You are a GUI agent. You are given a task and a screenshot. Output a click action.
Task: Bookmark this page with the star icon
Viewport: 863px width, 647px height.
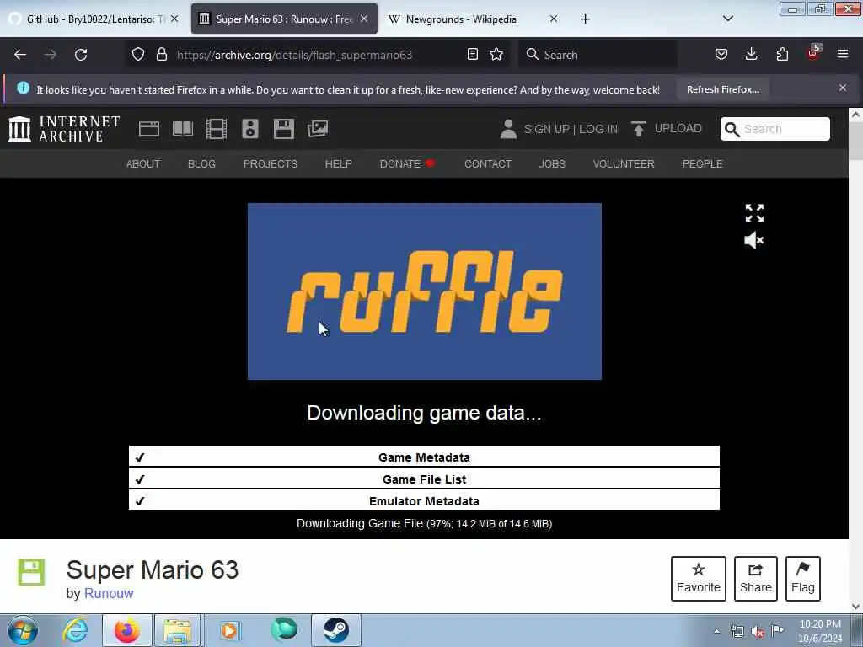click(x=496, y=54)
